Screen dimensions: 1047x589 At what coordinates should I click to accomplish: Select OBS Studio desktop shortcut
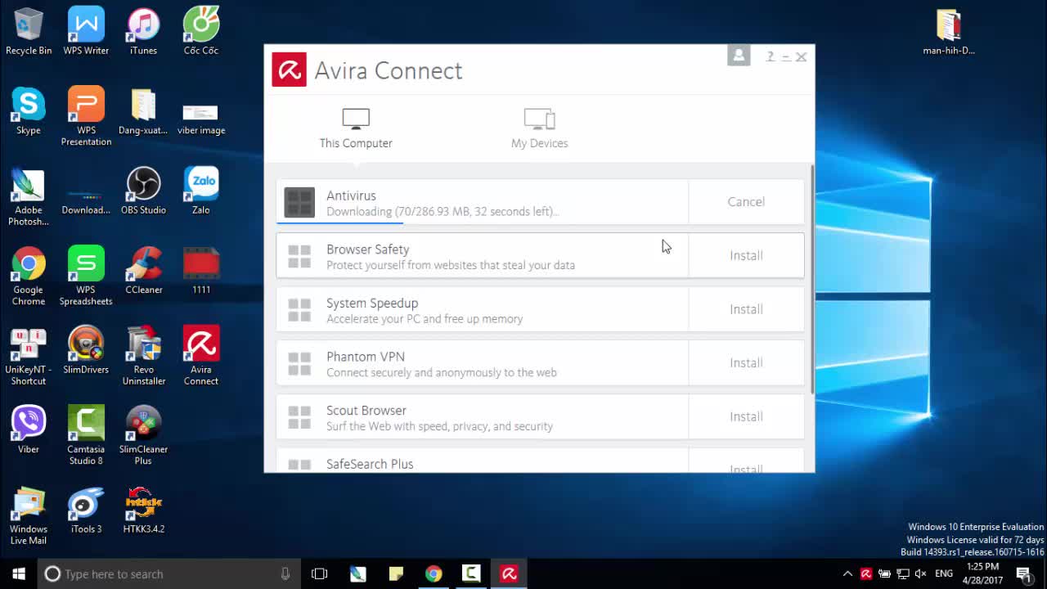coord(143,191)
